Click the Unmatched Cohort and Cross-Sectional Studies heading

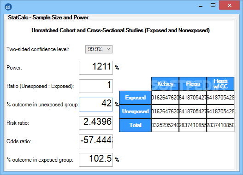pyautogui.click(x=120, y=30)
